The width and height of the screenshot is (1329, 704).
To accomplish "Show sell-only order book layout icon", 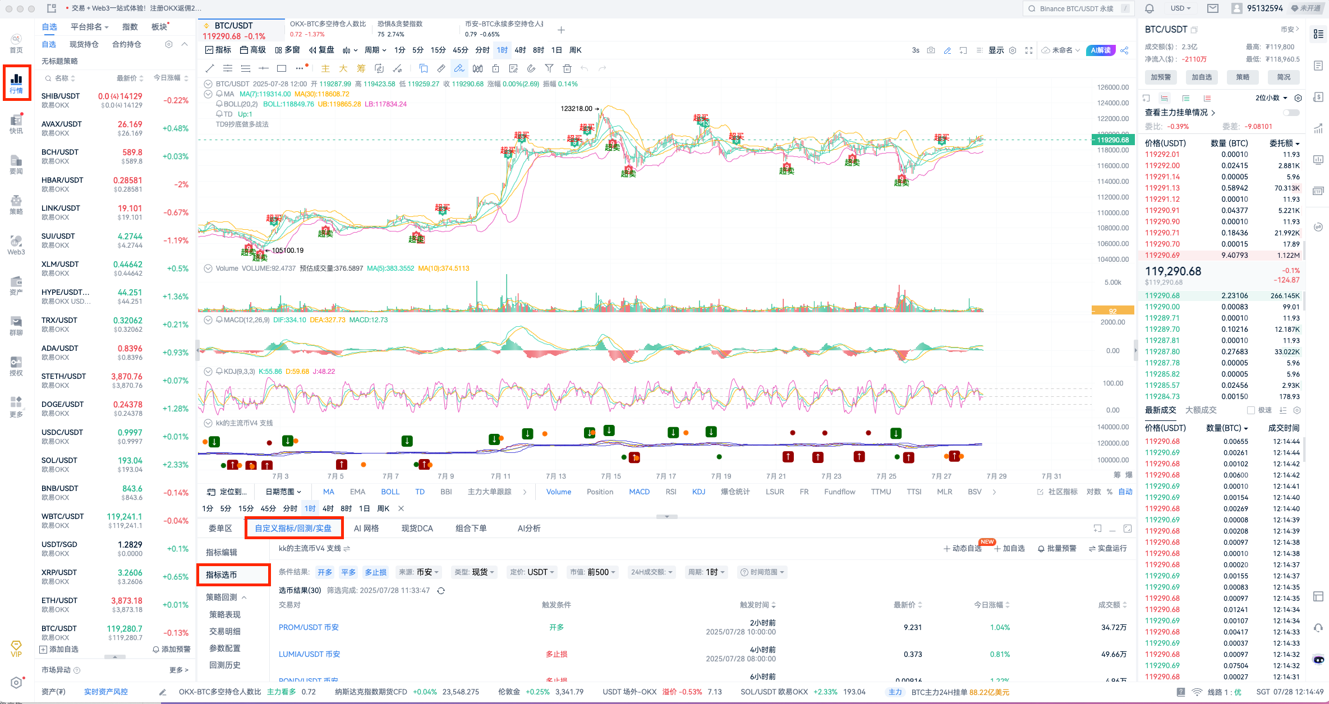I will tap(1207, 98).
